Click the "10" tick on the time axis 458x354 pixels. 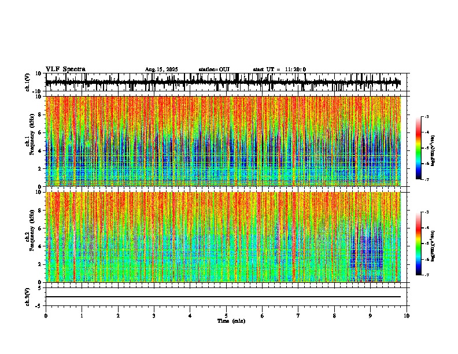tap(407, 316)
